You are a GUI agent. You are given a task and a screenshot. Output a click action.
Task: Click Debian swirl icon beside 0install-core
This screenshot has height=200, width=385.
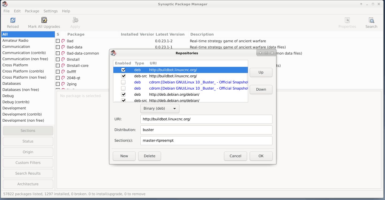pyautogui.click(x=63, y=66)
